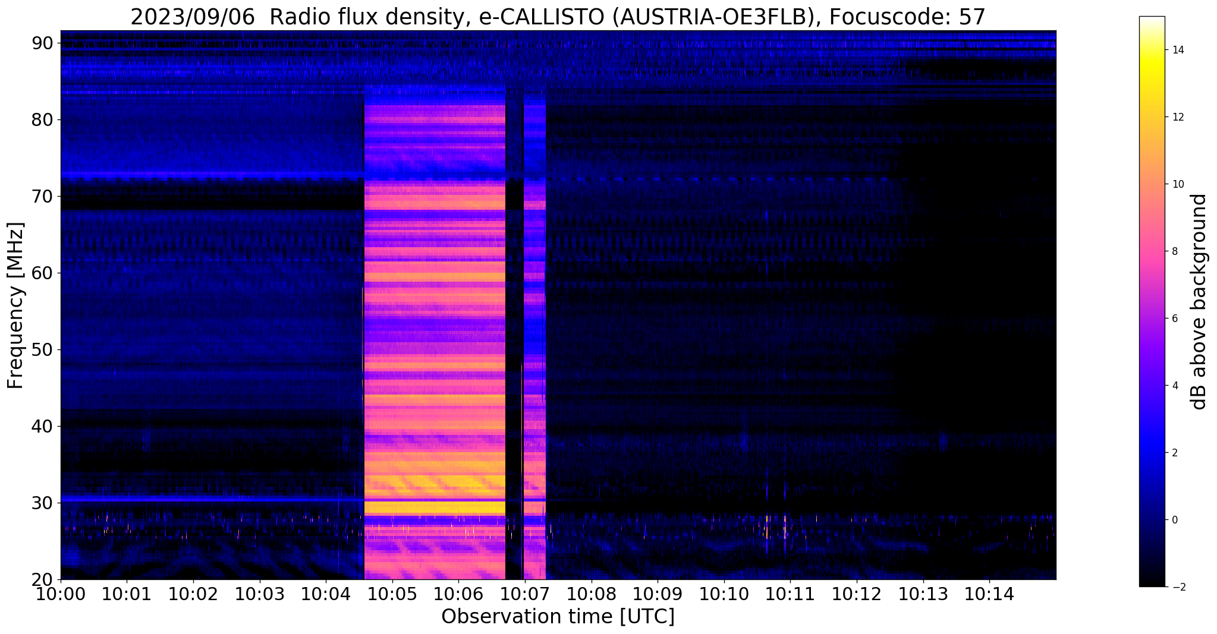
Task: Click the 50 MHz frequency tick label
Action: click(x=43, y=350)
